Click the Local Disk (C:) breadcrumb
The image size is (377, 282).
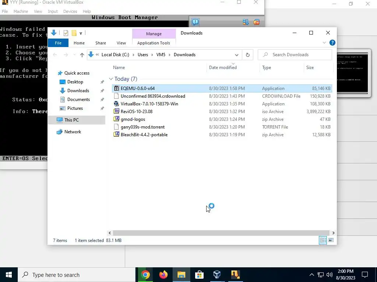115,55
